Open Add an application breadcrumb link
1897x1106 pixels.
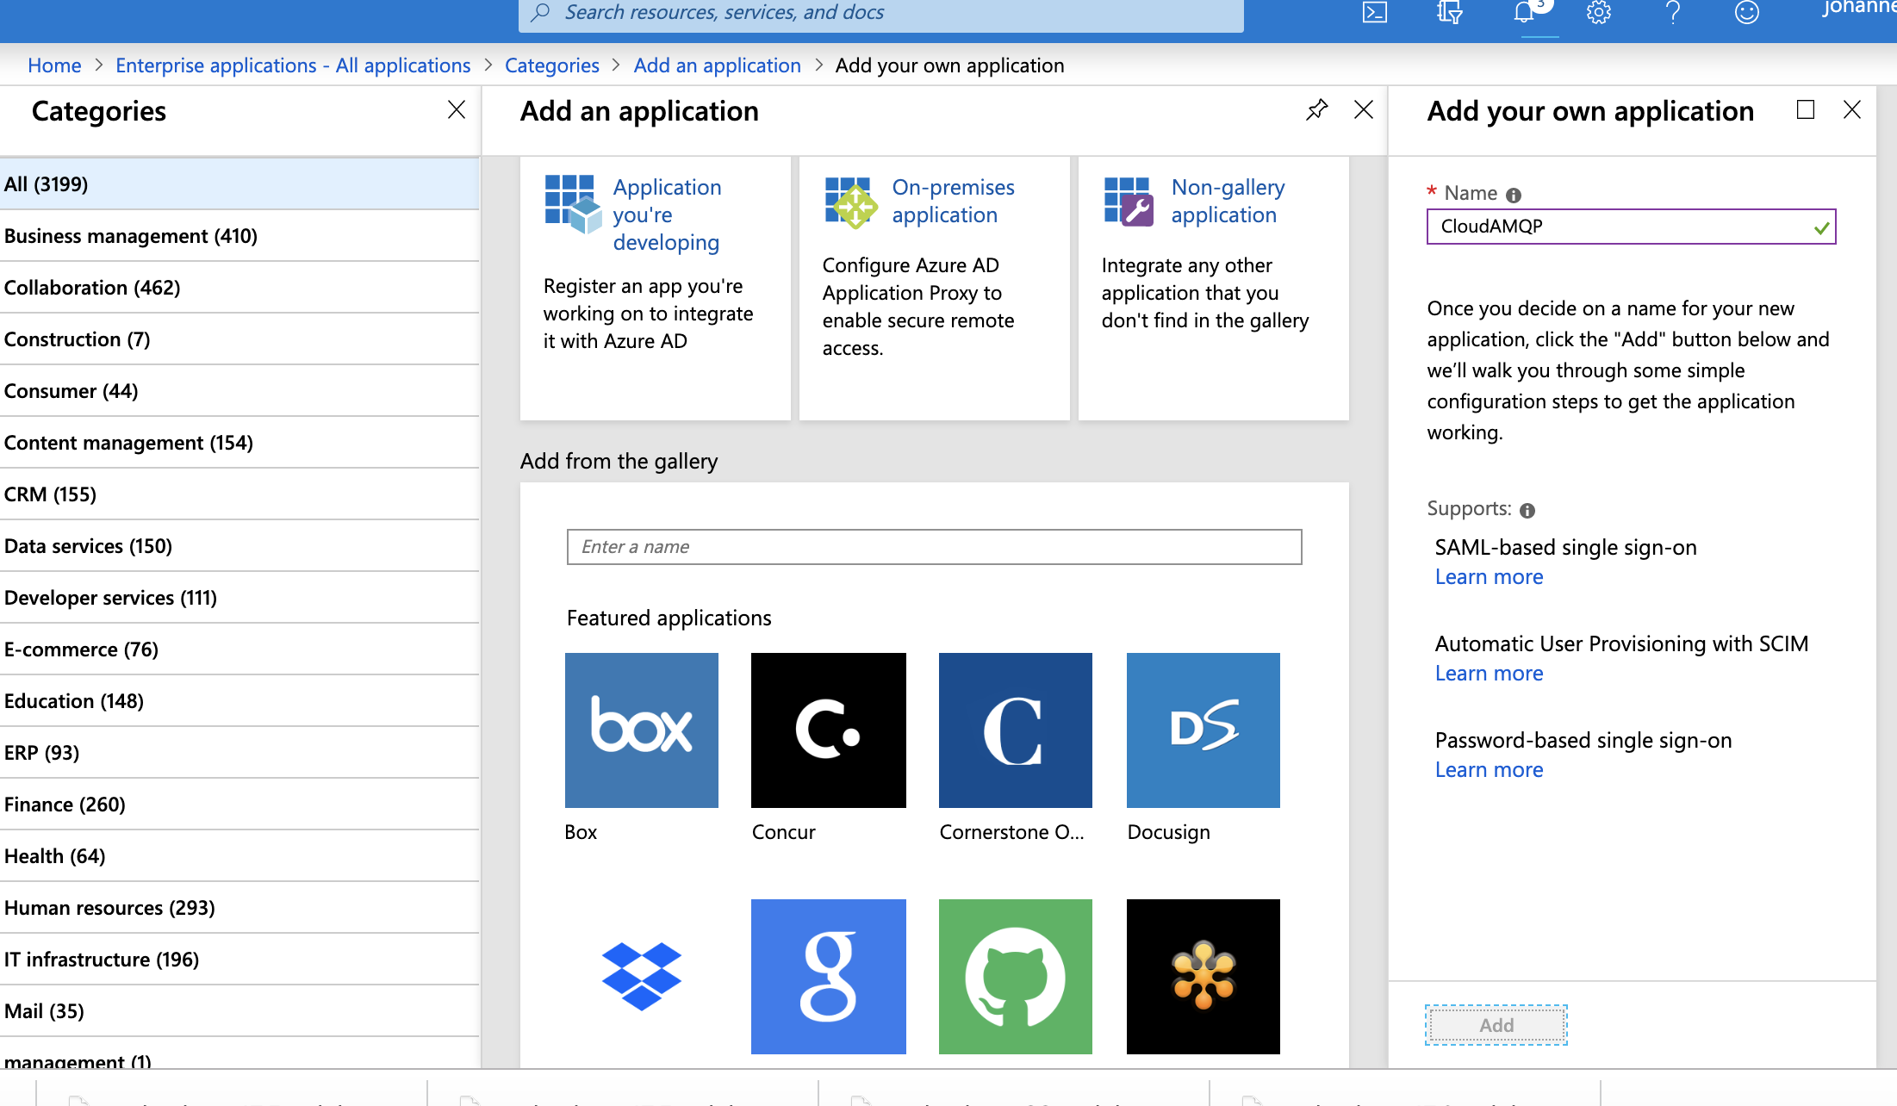[717, 65]
